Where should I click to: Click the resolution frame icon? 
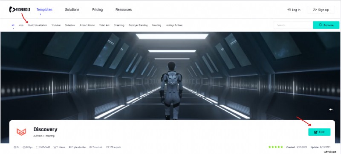tap(38, 147)
